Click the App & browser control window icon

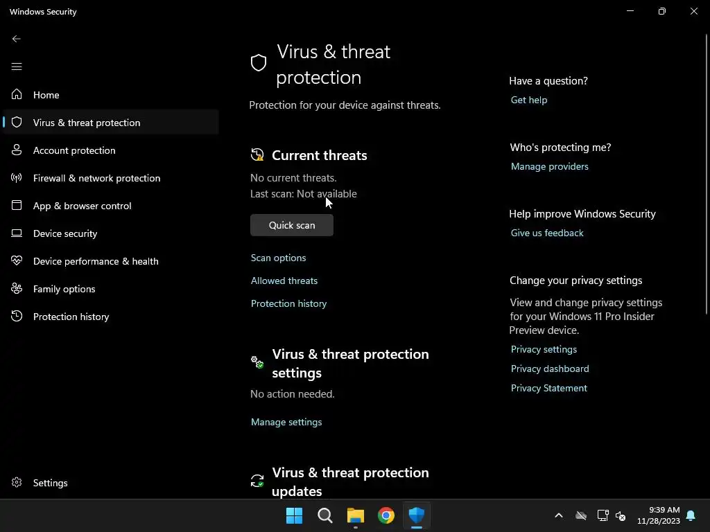pyautogui.click(x=17, y=205)
